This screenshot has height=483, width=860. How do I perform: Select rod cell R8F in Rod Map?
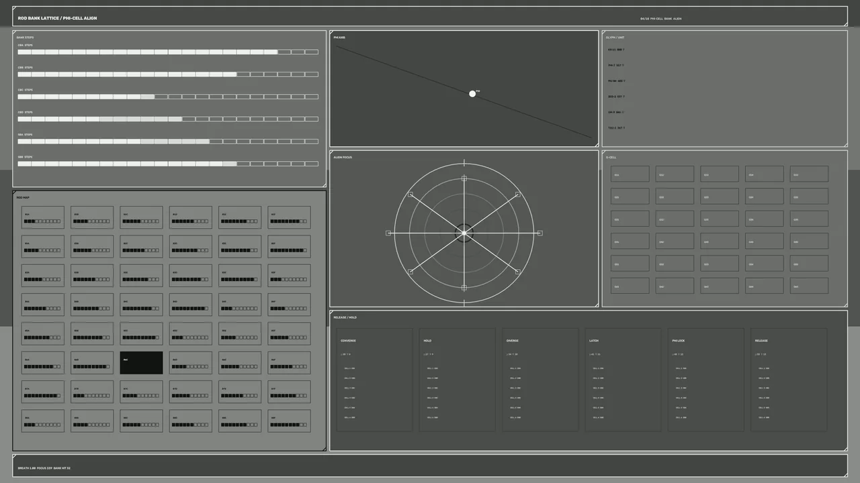[289, 421]
